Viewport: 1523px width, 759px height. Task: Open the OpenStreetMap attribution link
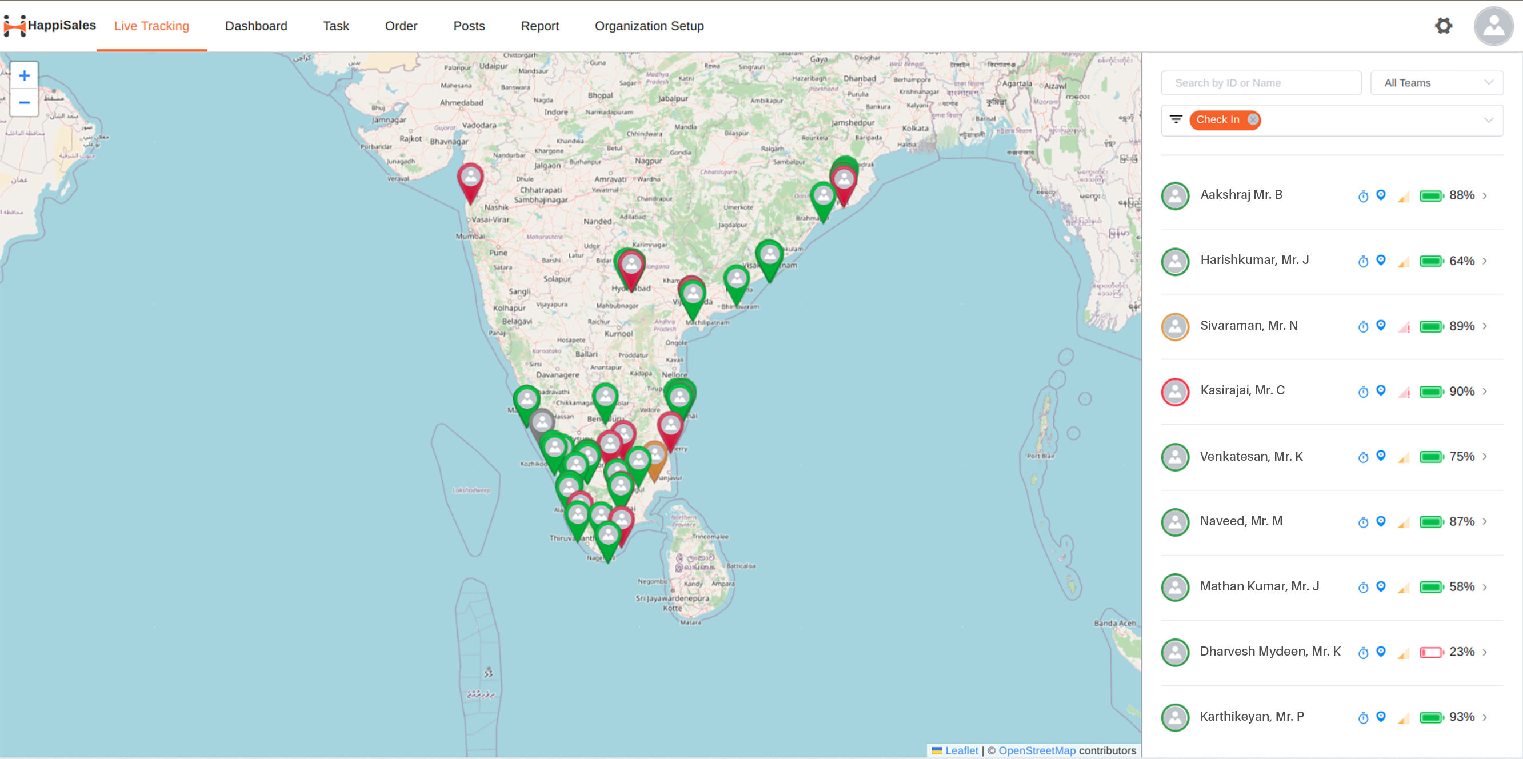(x=1037, y=750)
